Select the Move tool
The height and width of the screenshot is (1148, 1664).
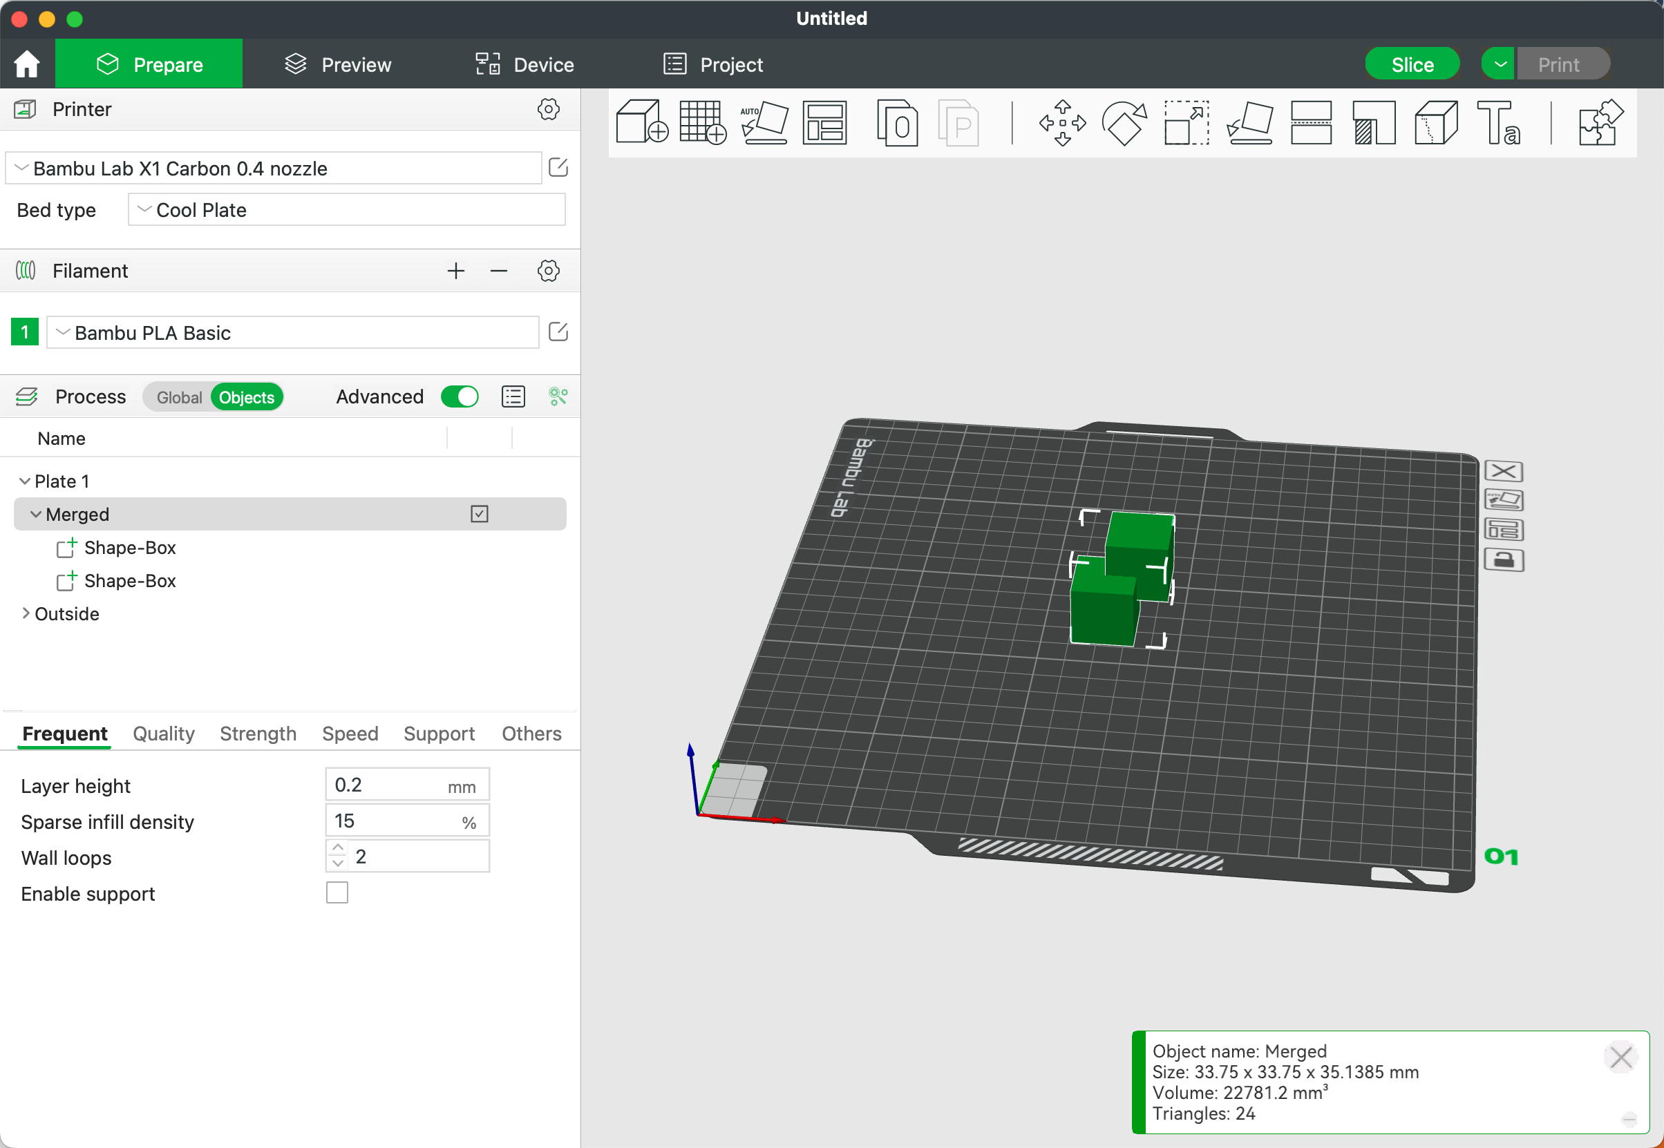point(1061,122)
